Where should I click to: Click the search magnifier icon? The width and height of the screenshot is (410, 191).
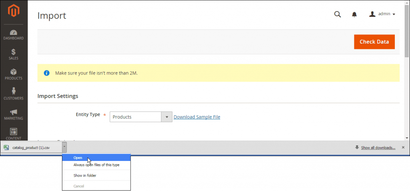[x=338, y=14]
